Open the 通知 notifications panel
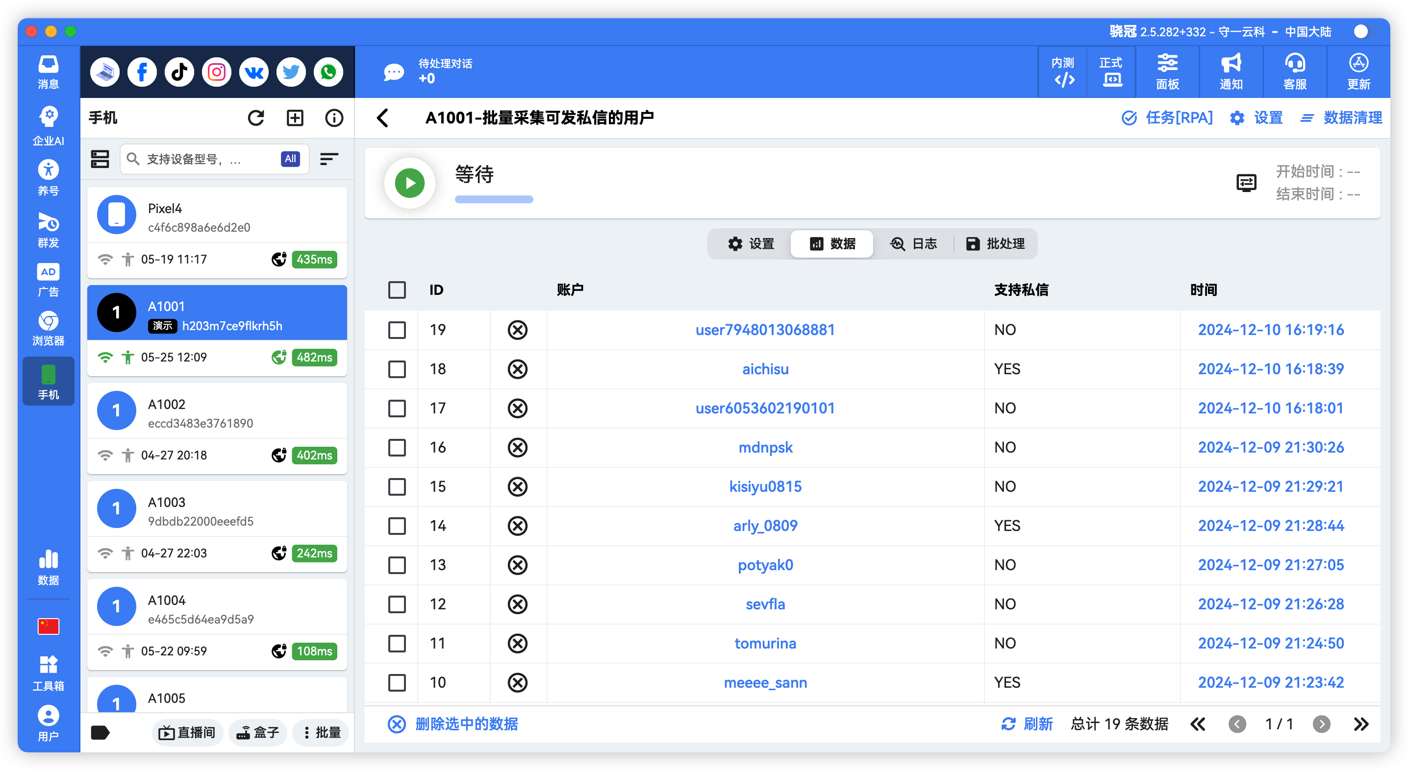 (x=1231, y=72)
